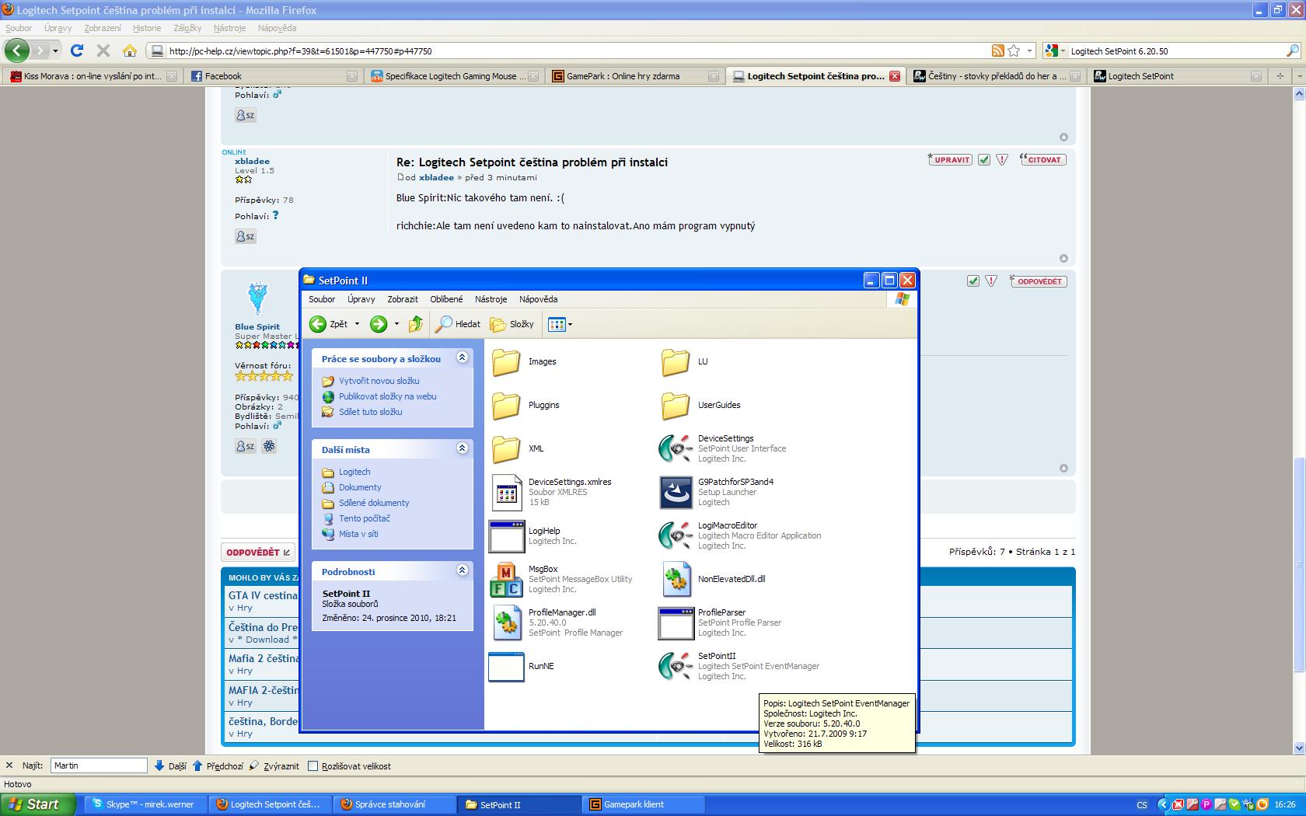
Task: Select the DeviceSettings.xmlres file icon
Action: click(x=506, y=492)
